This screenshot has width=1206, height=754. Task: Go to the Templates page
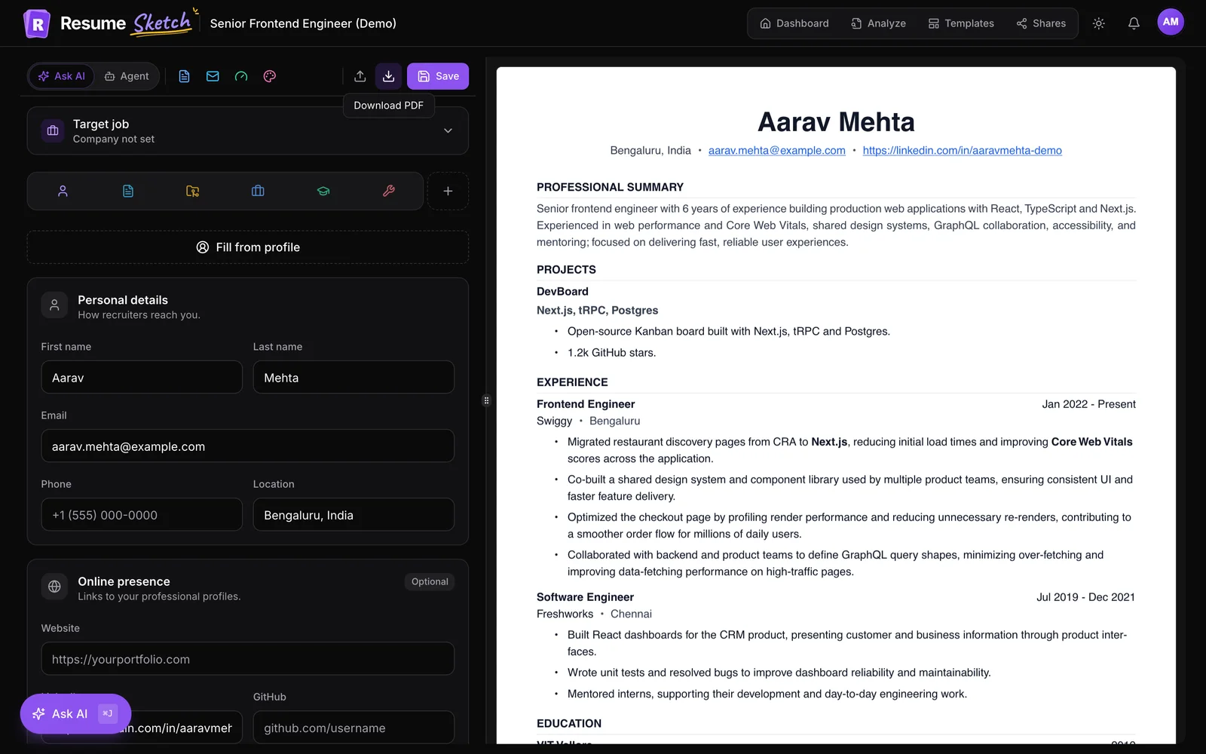pos(961,23)
